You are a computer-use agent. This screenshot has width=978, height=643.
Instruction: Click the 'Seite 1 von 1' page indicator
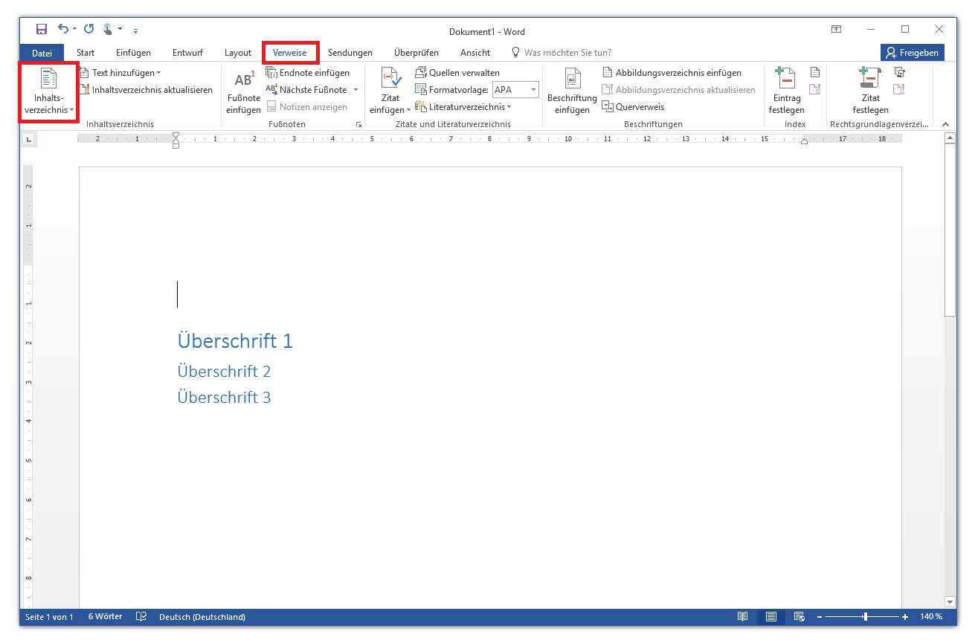point(49,617)
